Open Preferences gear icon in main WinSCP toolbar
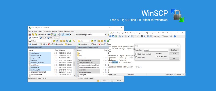 pos(59,34)
